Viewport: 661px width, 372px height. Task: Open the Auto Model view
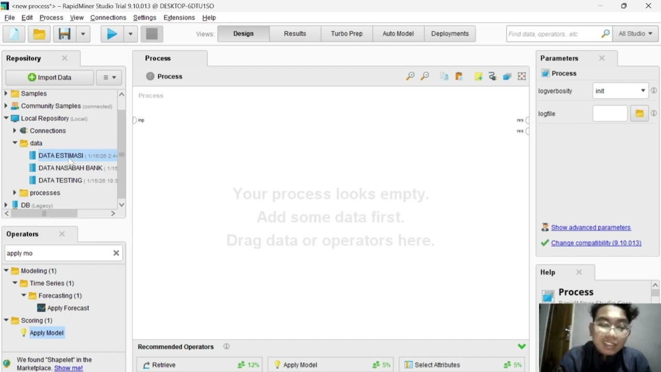pos(398,34)
